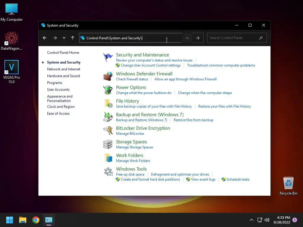Select Network and Internet category
This screenshot has width=303, height=227.
pyautogui.click(x=64, y=69)
